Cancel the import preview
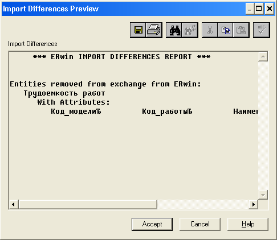The height and width of the screenshot is (240, 277). [200, 224]
